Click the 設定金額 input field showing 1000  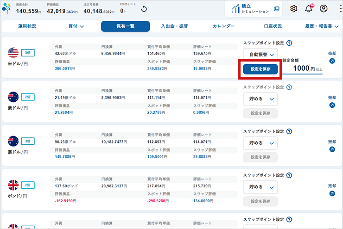302,68
